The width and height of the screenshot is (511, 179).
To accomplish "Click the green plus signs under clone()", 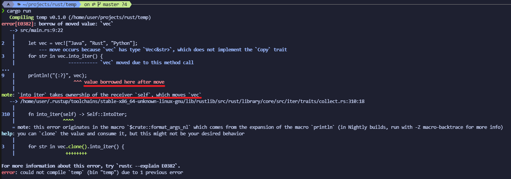I will (76, 153).
